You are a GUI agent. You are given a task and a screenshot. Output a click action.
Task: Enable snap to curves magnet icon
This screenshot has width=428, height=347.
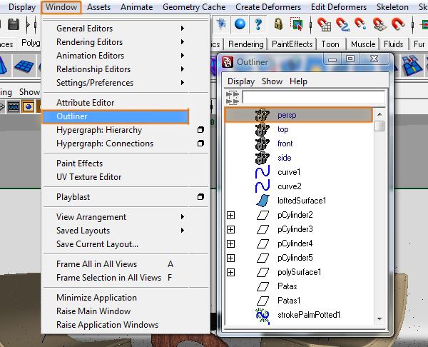[343, 24]
